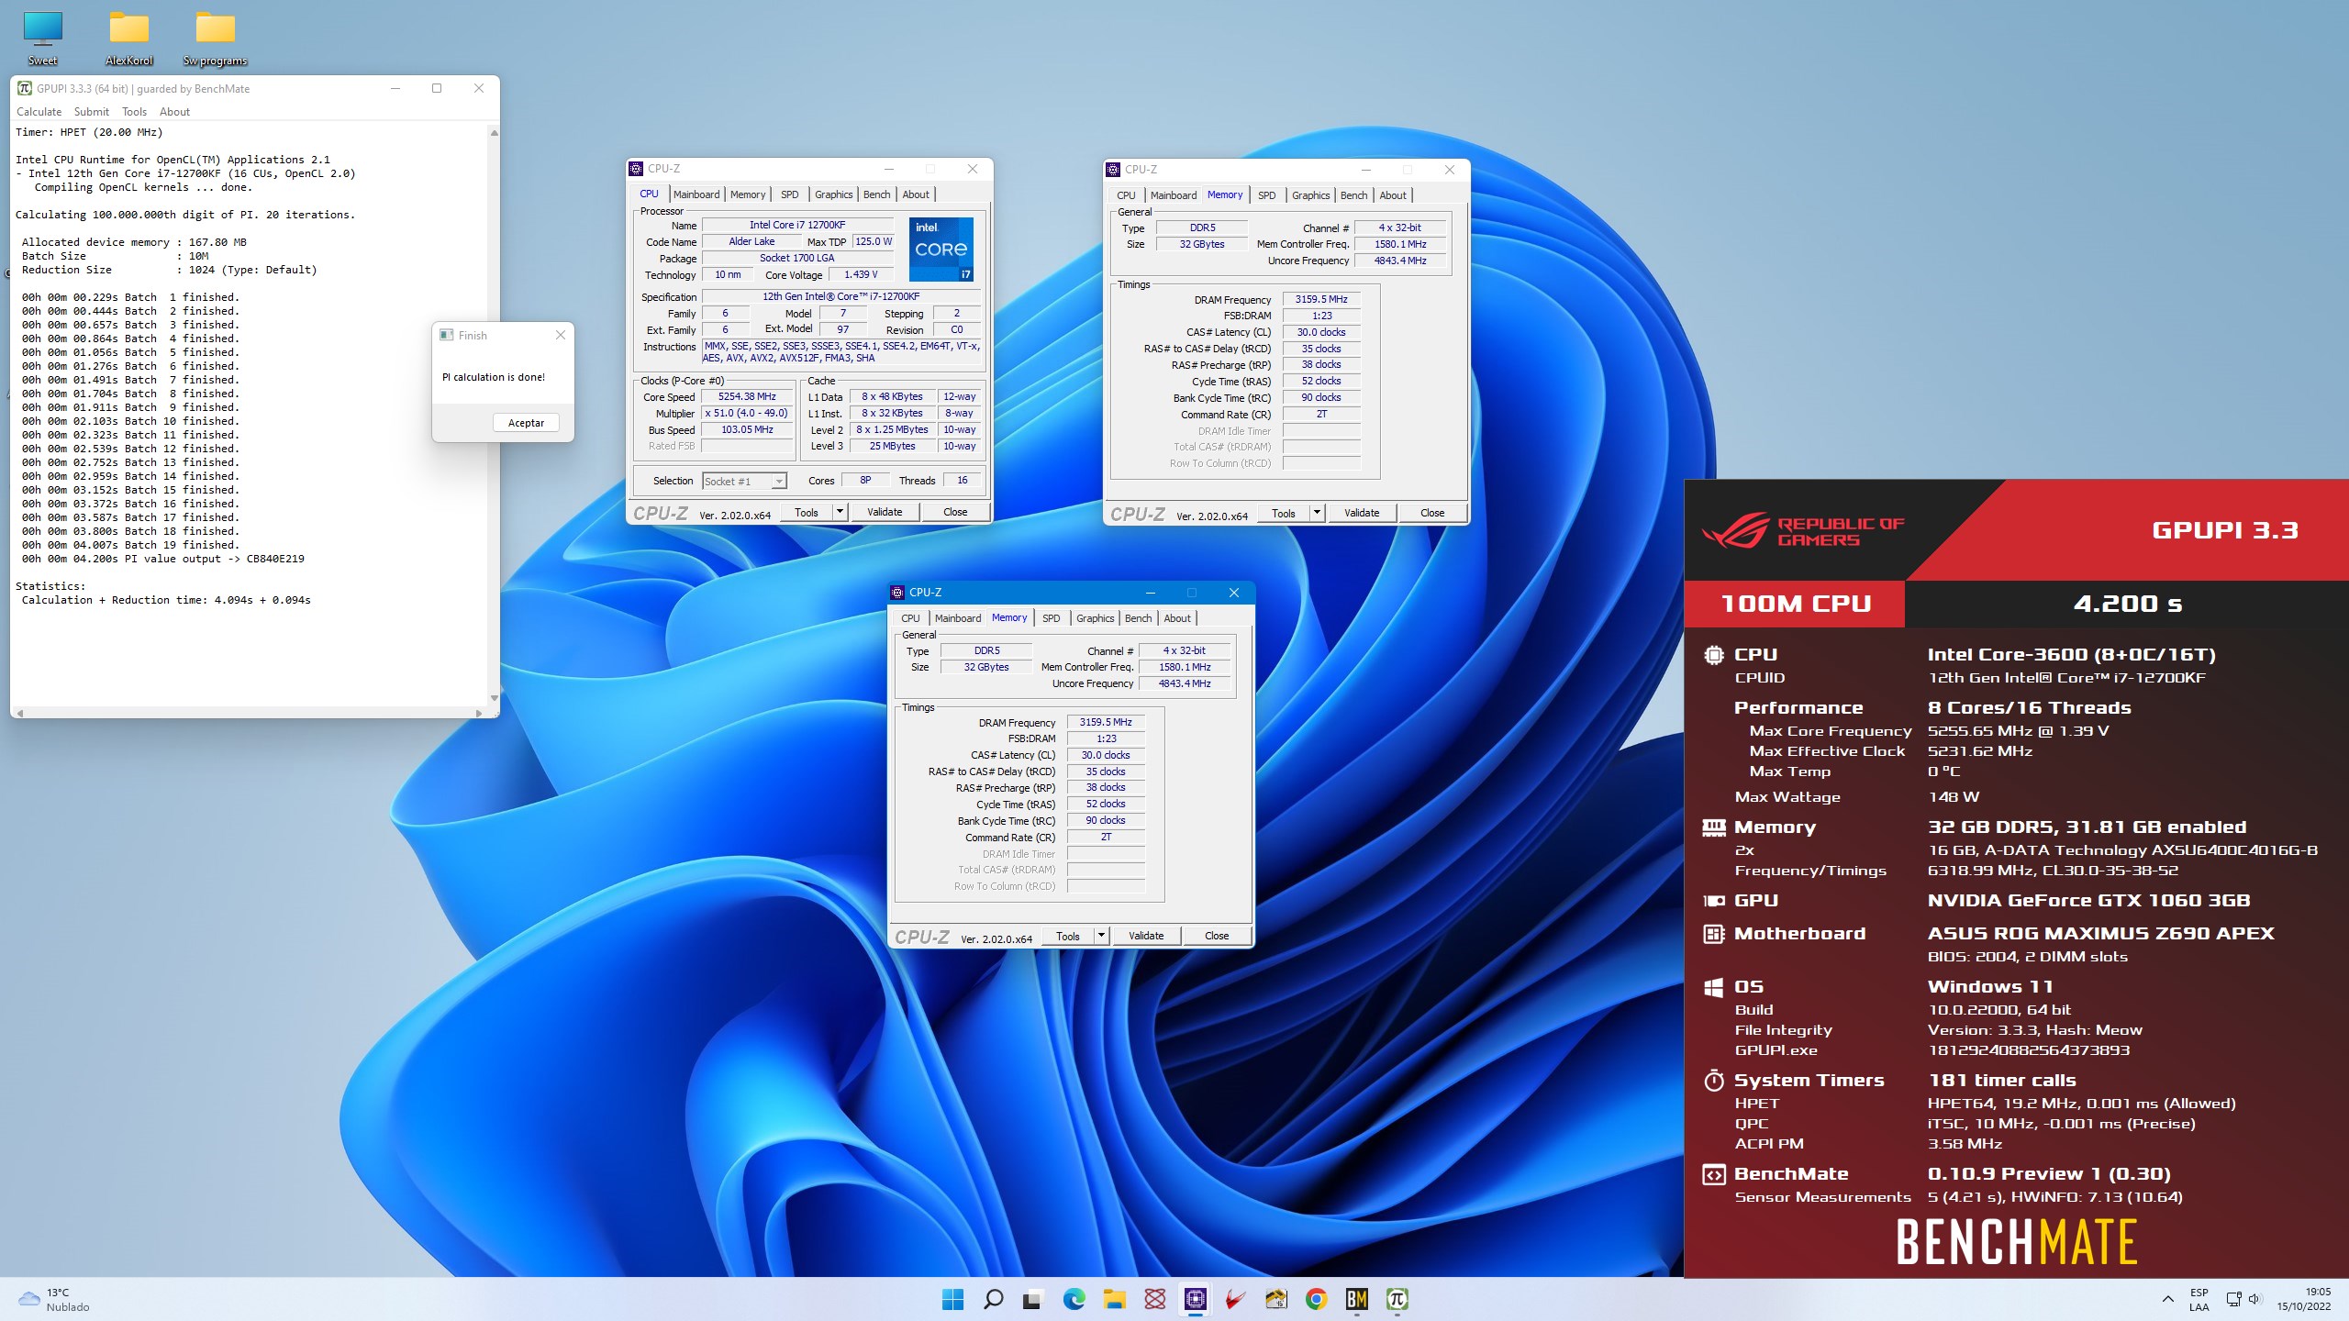Viewport: 2349px width, 1321px height.
Task: Open the Tools menu in GPUPI
Action: (134, 112)
